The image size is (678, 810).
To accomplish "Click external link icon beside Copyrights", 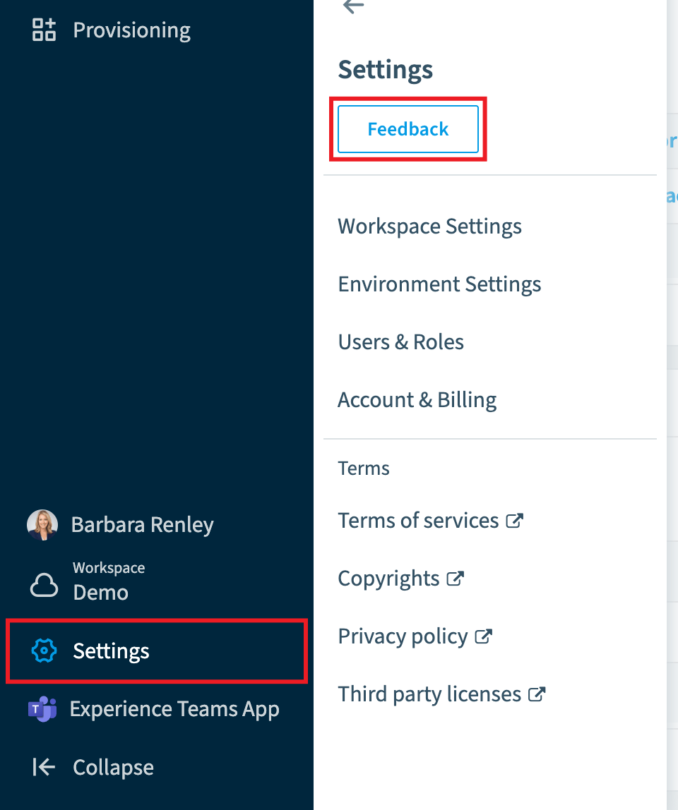I will (455, 579).
